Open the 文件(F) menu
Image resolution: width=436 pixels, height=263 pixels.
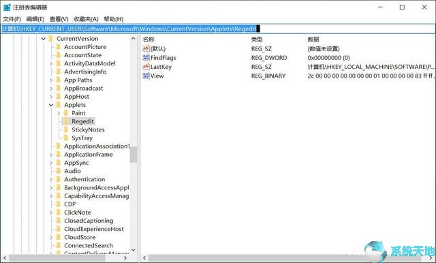[x=12, y=19]
